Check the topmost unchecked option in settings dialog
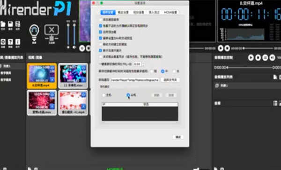The width and height of the screenshot is (281, 170). point(101,20)
